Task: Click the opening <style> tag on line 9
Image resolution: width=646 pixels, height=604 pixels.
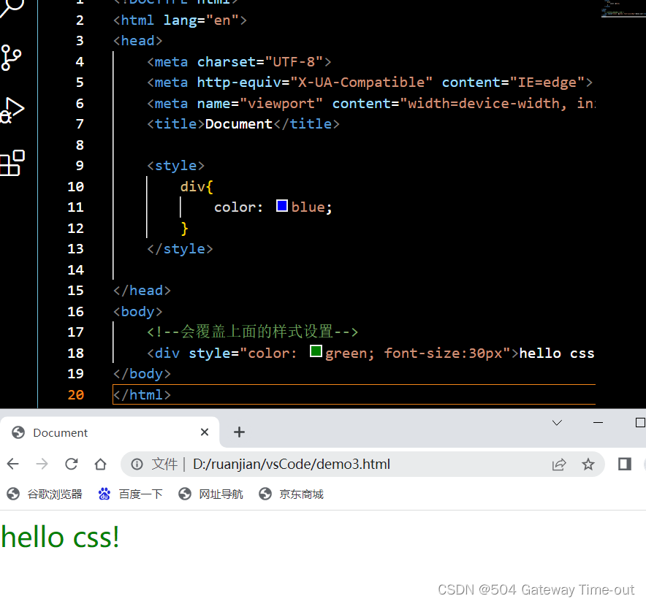Action: click(x=175, y=165)
